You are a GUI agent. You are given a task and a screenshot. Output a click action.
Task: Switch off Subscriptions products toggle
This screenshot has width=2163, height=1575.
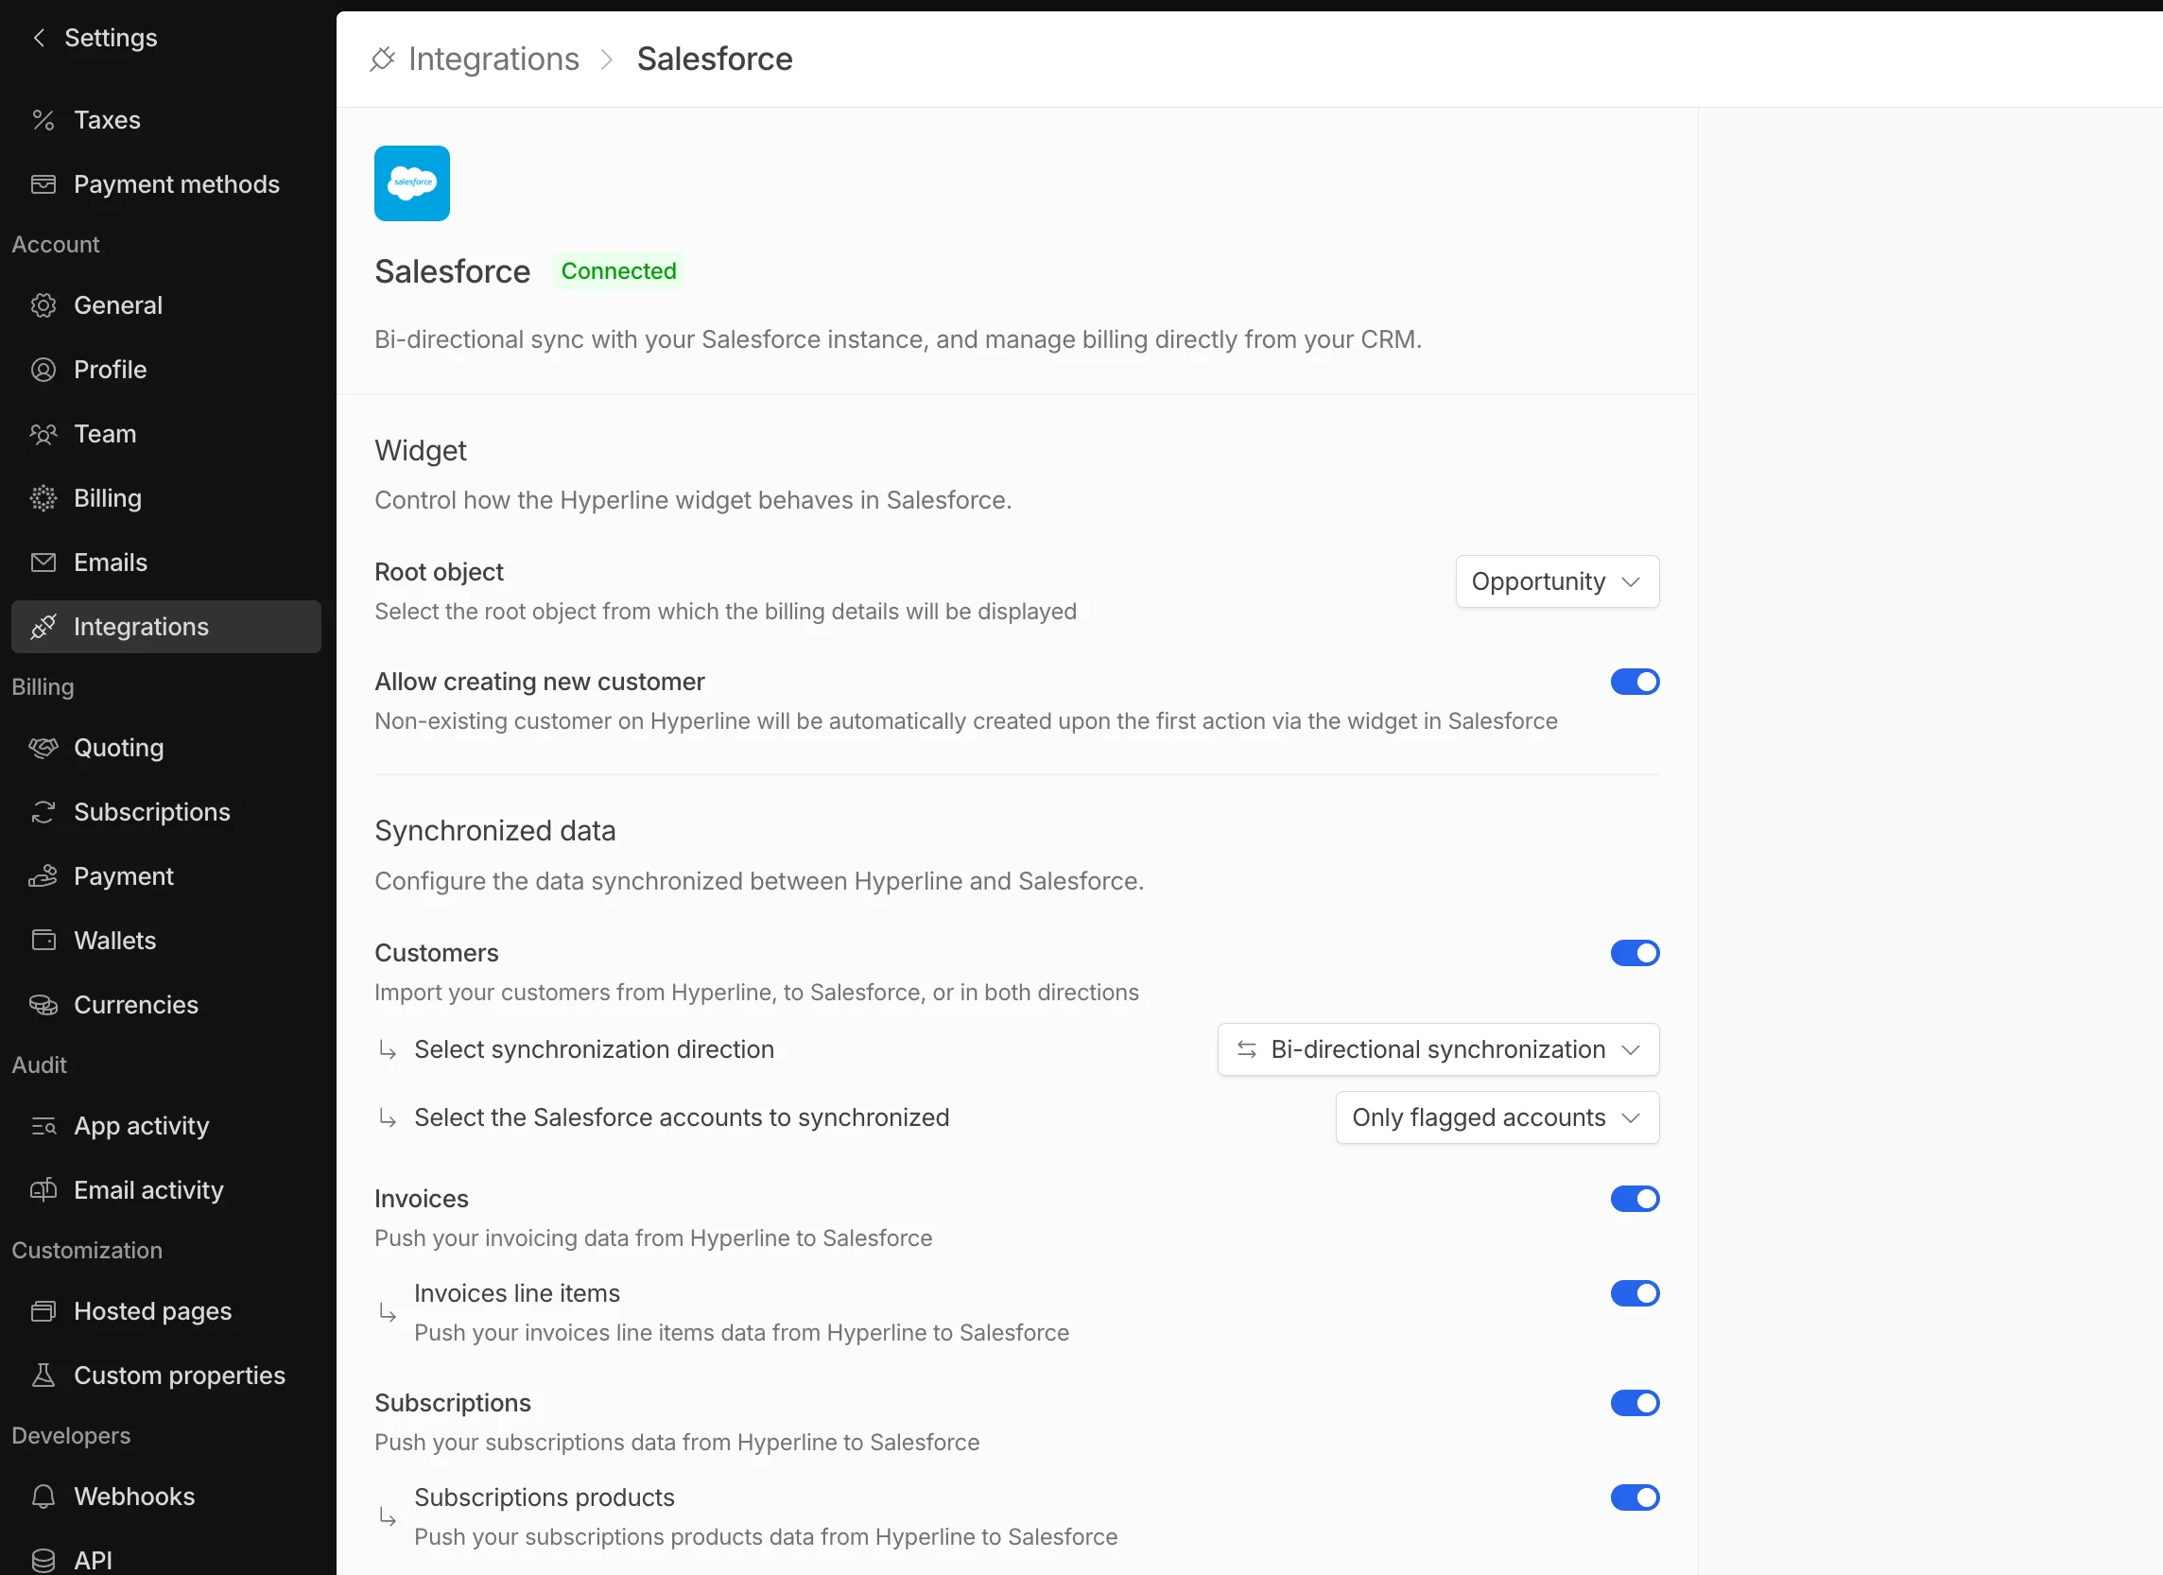[1635, 1497]
